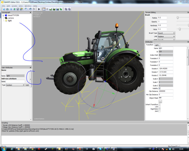Screen dimensions: 189x151
Task: Click the volume speaker tray icon
Action: pyautogui.click(x=173, y=149)
